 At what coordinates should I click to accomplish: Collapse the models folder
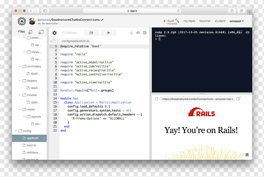click(20, 95)
